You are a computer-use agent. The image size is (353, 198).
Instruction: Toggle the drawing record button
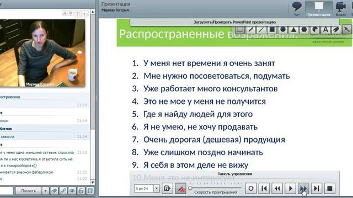[180, 188]
